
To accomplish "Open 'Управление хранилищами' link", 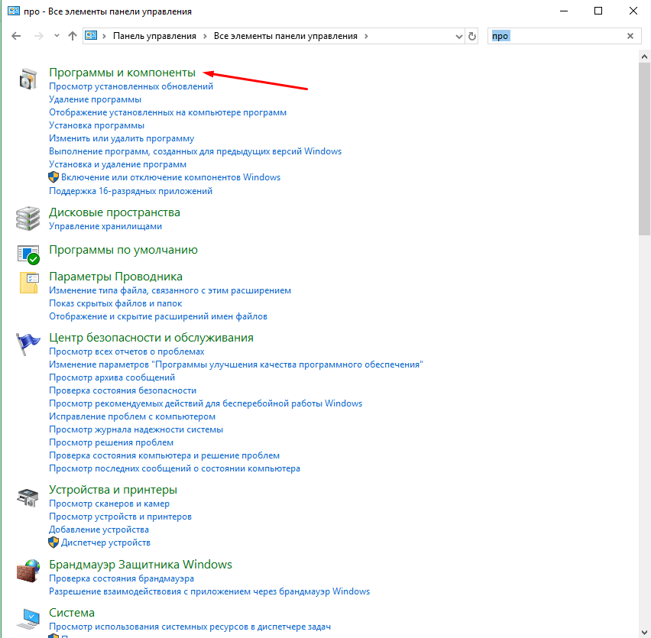I will coord(105,226).
